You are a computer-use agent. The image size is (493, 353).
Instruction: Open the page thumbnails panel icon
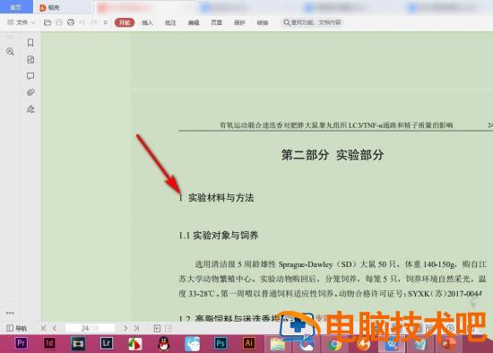[x=30, y=59]
